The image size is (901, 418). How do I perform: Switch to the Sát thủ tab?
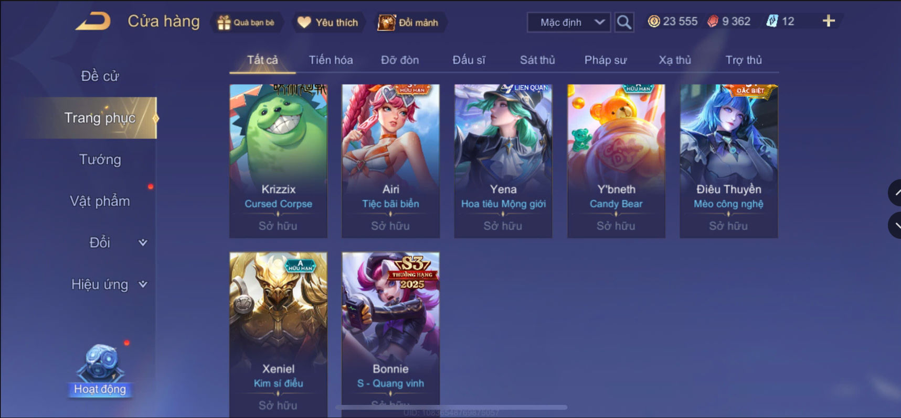point(537,60)
